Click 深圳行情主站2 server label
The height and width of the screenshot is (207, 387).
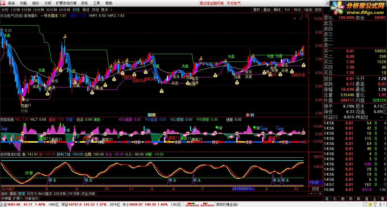point(227,204)
